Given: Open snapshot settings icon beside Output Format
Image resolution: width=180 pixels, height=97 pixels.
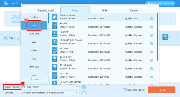Looking at the screenshot, I should click(84, 87).
